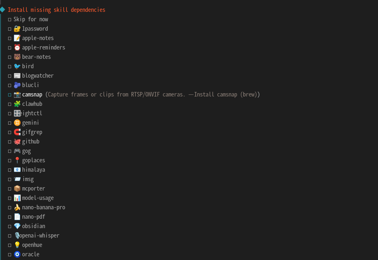The width and height of the screenshot is (378, 260).
Task: Click the puzzle piece icon for clawhub
Action: (x=17, y=104)
